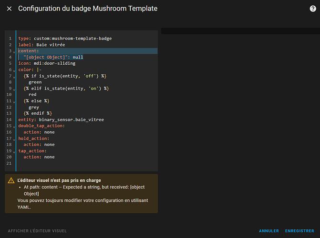Screen dimensions: 320x238
Task: Click the word 'grey' in code
Action: point(34,107)
